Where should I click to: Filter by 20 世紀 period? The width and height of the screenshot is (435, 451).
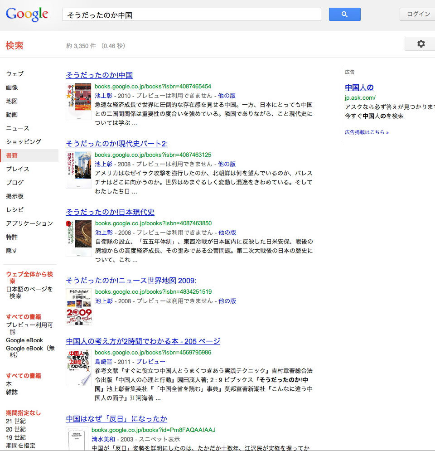click(x=16, y=429)
